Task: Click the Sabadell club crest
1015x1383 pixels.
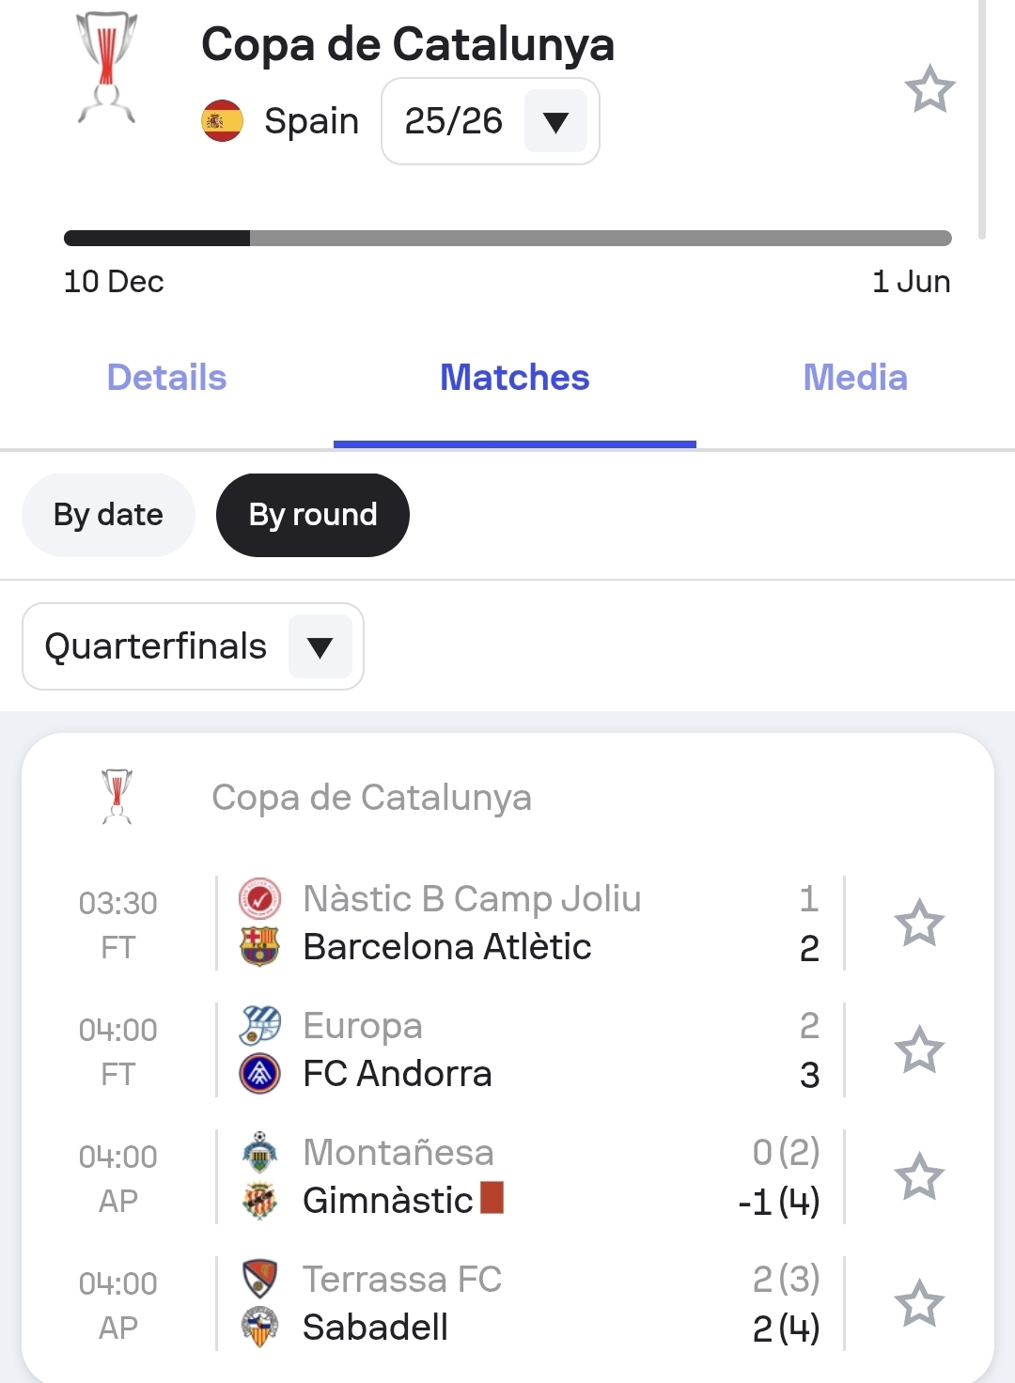Action: (x=259, y=1328)
